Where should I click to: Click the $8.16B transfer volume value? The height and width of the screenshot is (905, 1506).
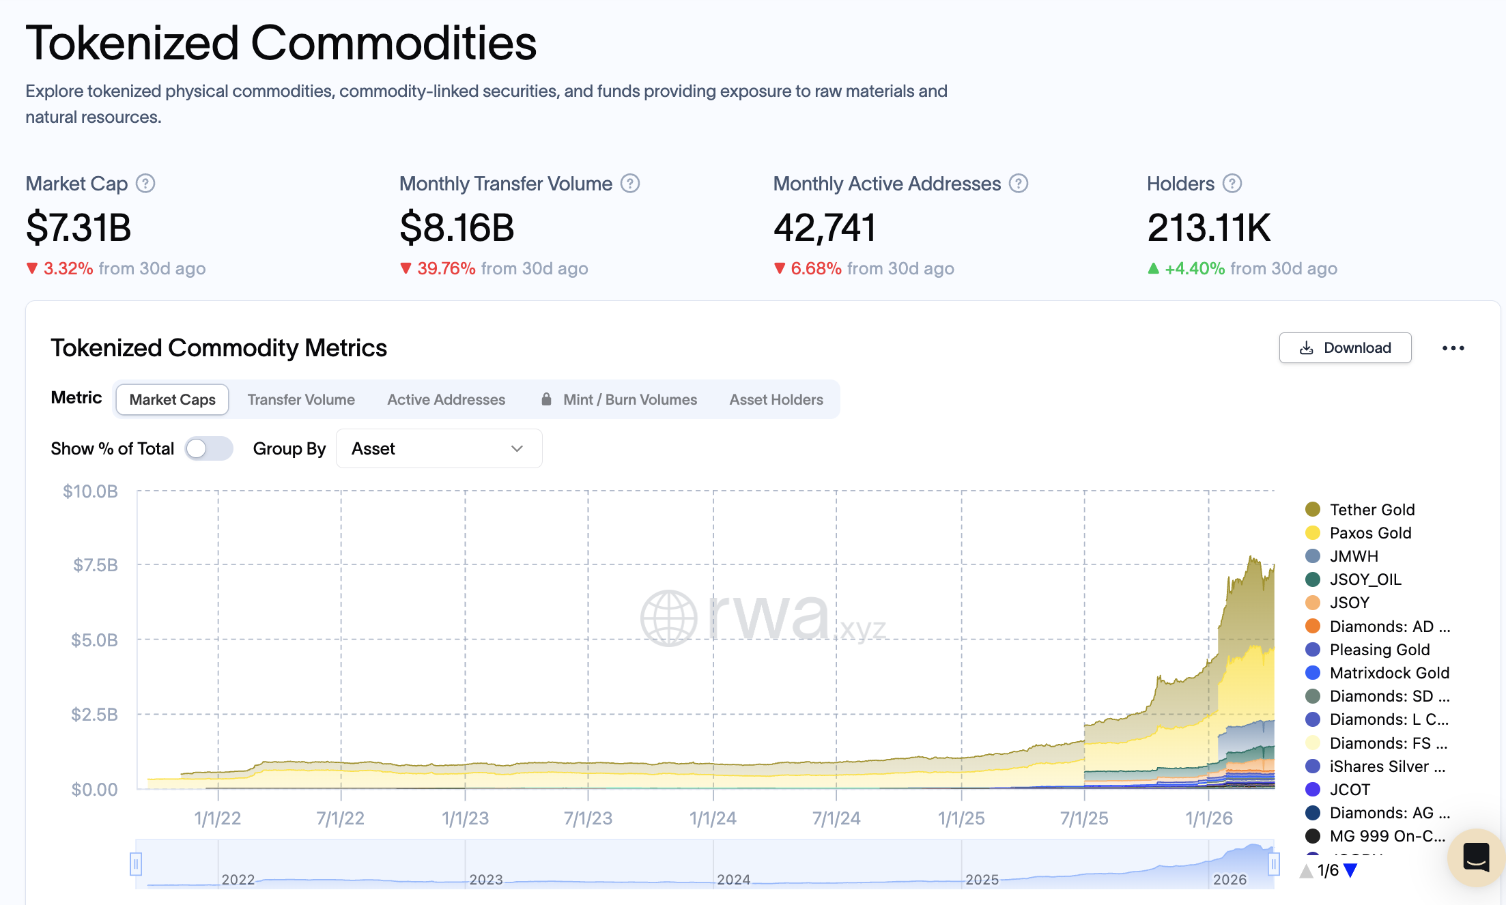pos(457,228)
